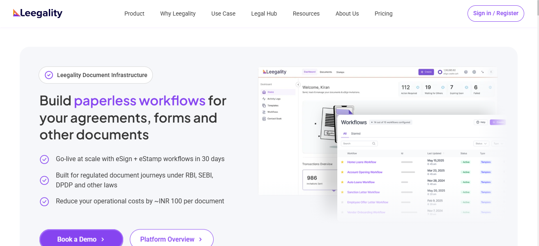Toggle the star for Auto Loans Workflow

(x=342, y=182)
